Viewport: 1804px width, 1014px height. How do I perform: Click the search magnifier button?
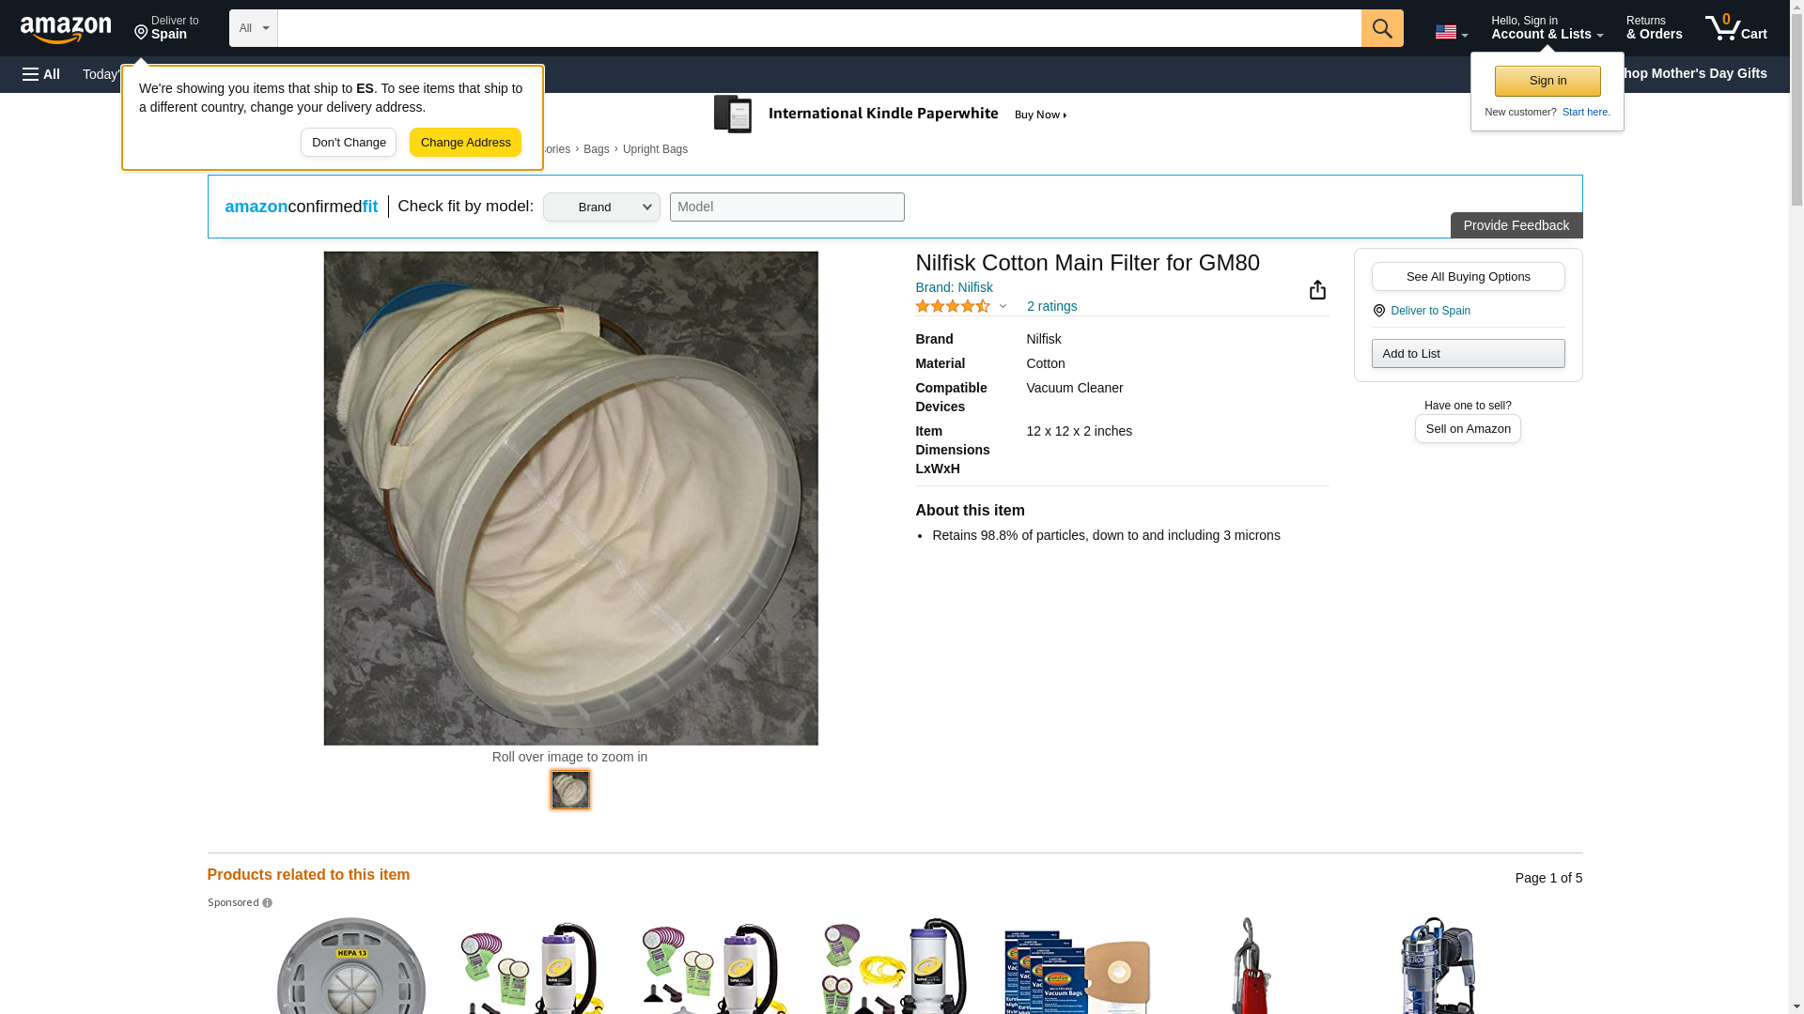[1381, 28]
